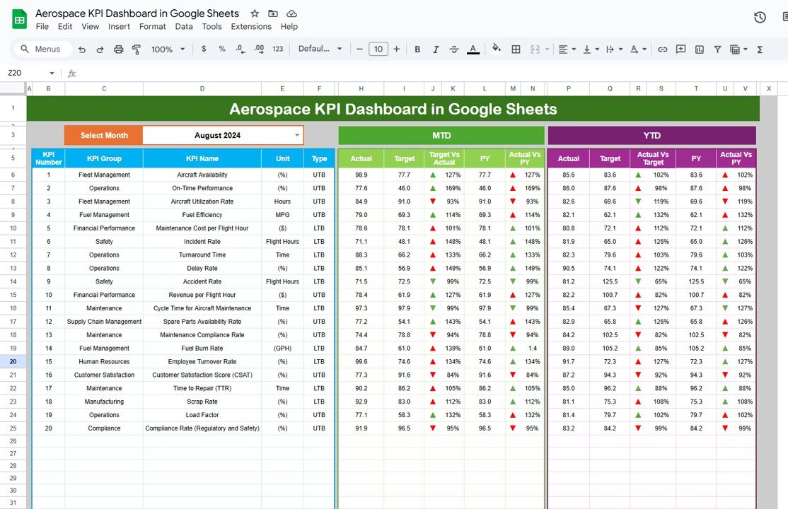The width and height of the screenshot is (788, 509).
Task: Open the Insert menu
Action: pyautogui.click(x=119, y=27)
